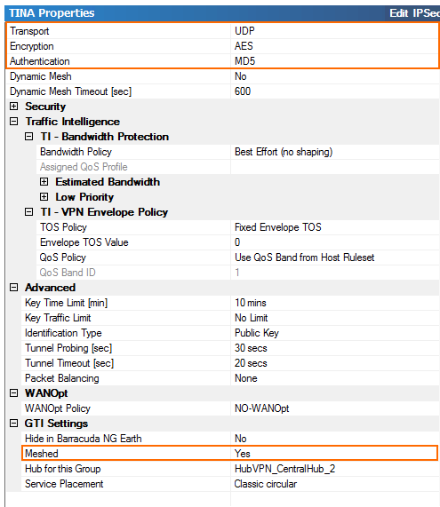Toggle the Dynamic Mesh value No

click(335, 76)
